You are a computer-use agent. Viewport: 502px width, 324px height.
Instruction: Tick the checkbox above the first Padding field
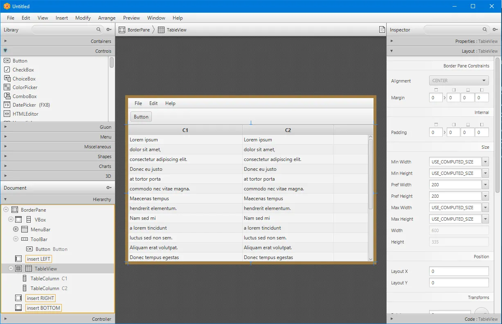(x=436, y=125)
